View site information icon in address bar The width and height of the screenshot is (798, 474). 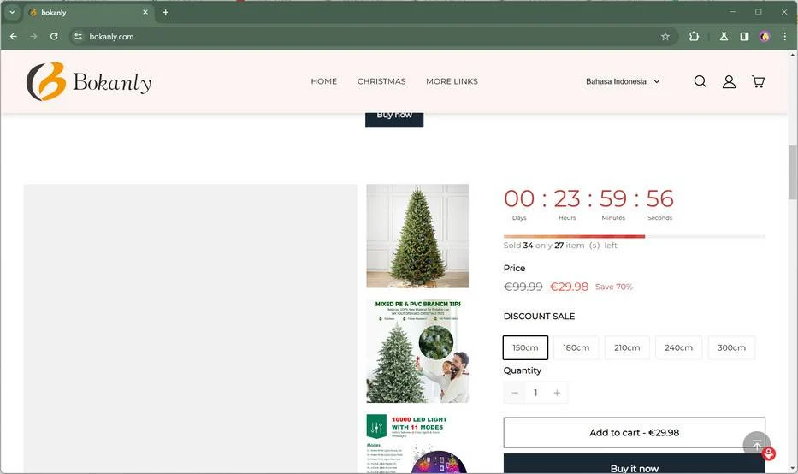tap(78, 37)
